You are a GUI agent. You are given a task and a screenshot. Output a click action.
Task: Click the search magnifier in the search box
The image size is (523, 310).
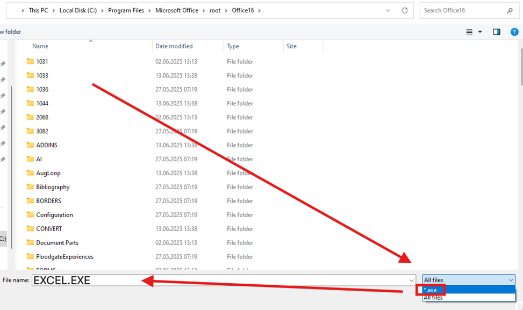(x=510, y=10)
